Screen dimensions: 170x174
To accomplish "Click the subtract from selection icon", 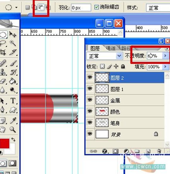I will coord(41,8).
